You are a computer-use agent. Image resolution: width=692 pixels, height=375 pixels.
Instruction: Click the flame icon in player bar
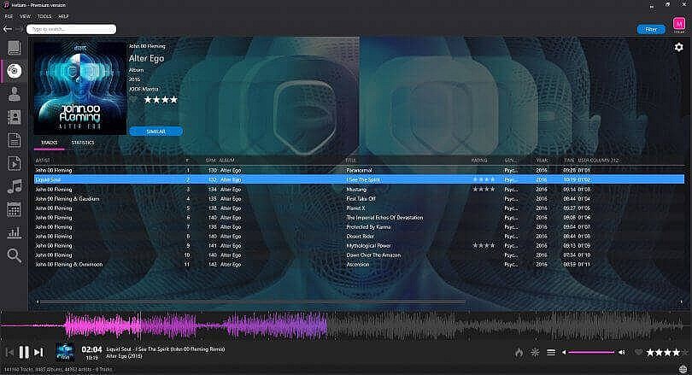(x=519, y=353)
